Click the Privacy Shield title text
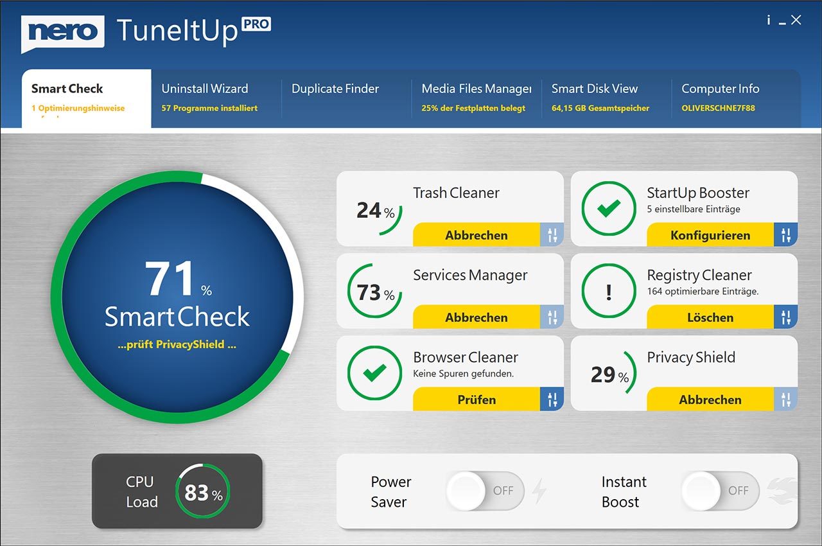 tap(691, 357)
